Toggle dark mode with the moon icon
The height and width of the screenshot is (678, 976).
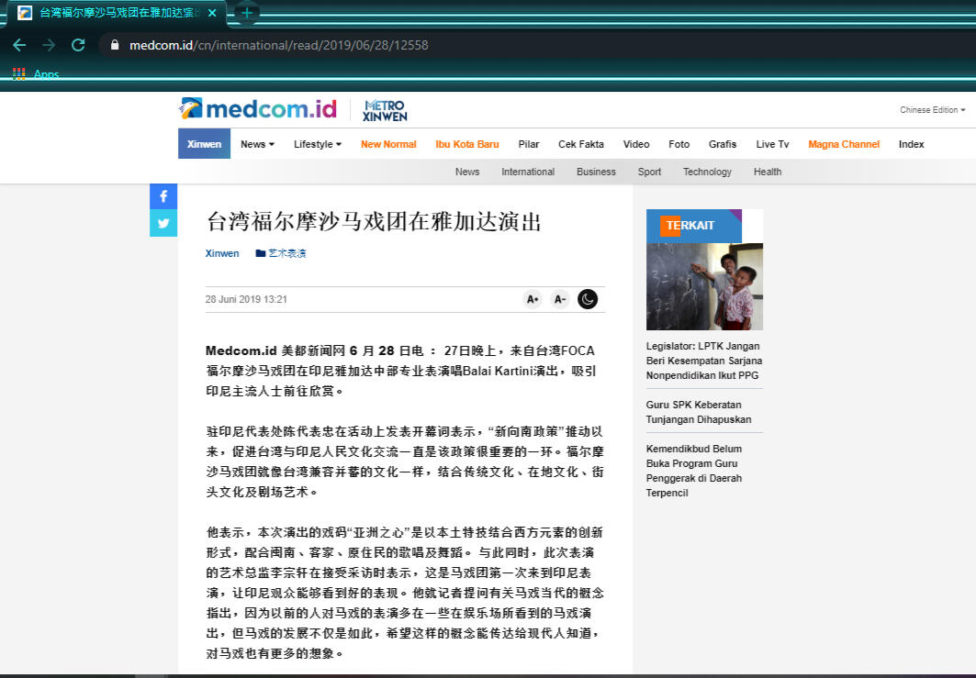click(588, 299)
